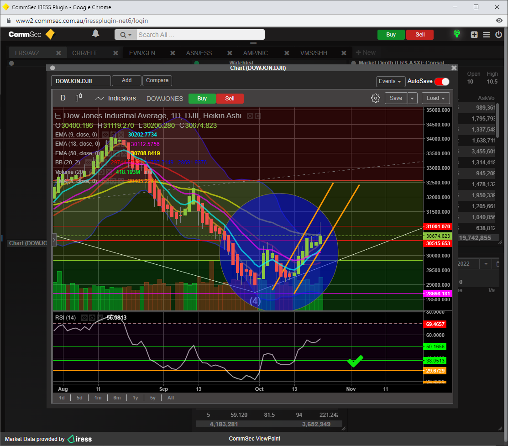
Task: Set chart range to 6m
Action: (117, 398)
